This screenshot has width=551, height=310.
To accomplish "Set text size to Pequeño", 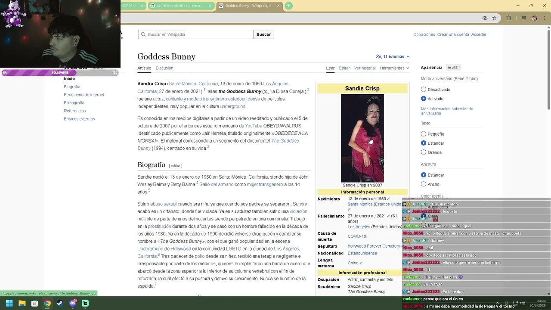I will (x=424, y=134).
